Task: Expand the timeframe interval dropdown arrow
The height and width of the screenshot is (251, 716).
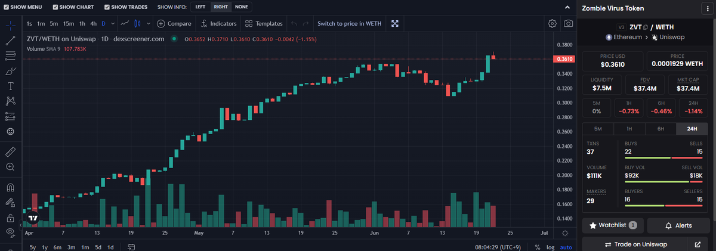Action: [112, 23]
